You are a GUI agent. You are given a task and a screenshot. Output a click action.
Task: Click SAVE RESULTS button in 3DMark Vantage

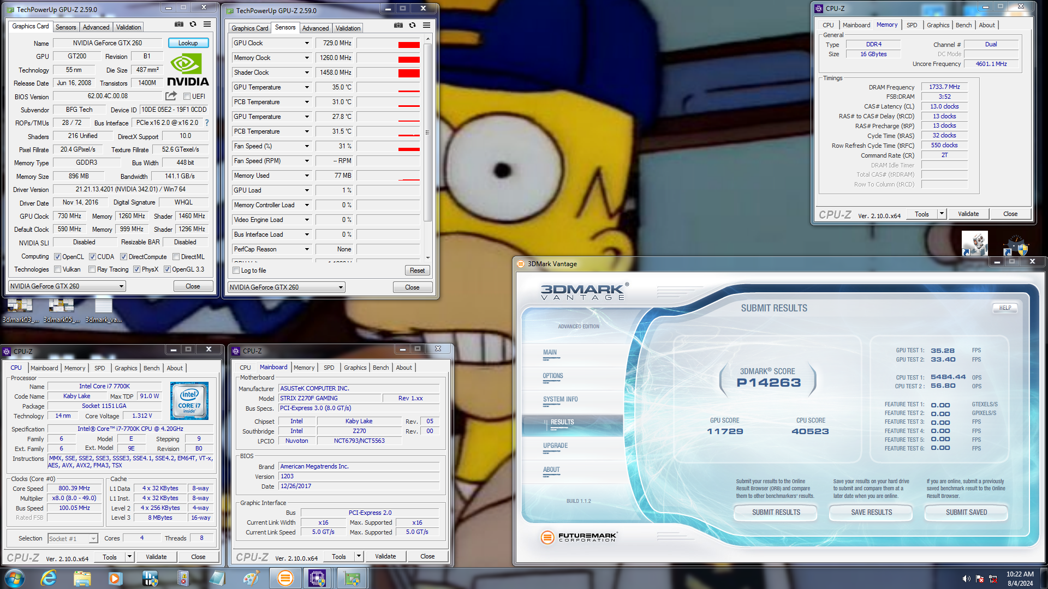(871, 513)
